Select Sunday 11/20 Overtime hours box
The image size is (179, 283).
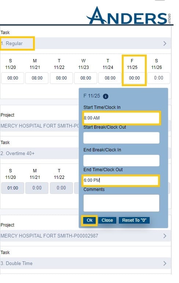(x=12, y=188)
